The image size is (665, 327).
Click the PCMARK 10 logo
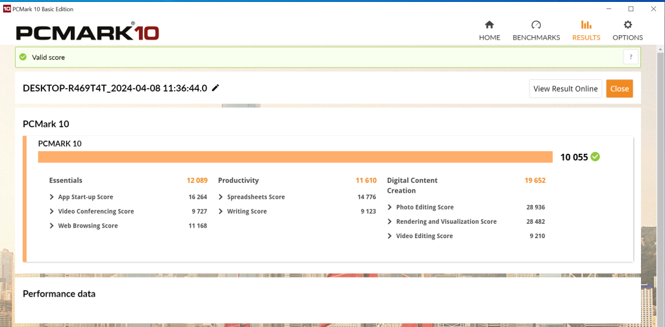[x=88, y=32]
